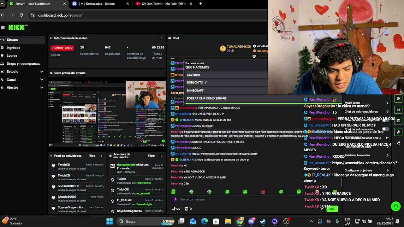Image resolution: width=404 pixels, height=227 pixels.
Task: Click the TUMADREN4KXD top gifter name
Action: pos(239,46)
